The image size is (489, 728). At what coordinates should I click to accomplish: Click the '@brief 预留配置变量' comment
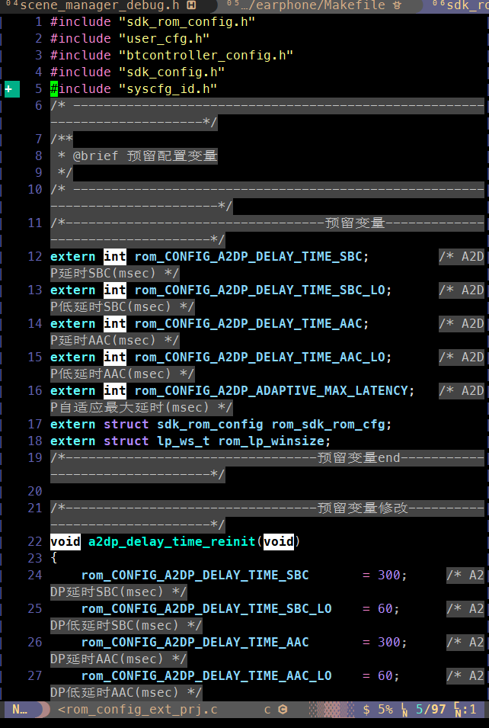tap(145, 156)
